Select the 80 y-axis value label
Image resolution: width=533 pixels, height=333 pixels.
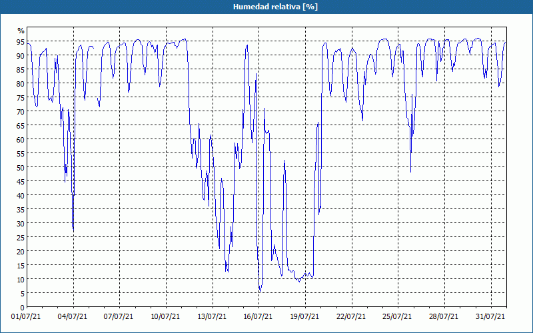[21, 84]
